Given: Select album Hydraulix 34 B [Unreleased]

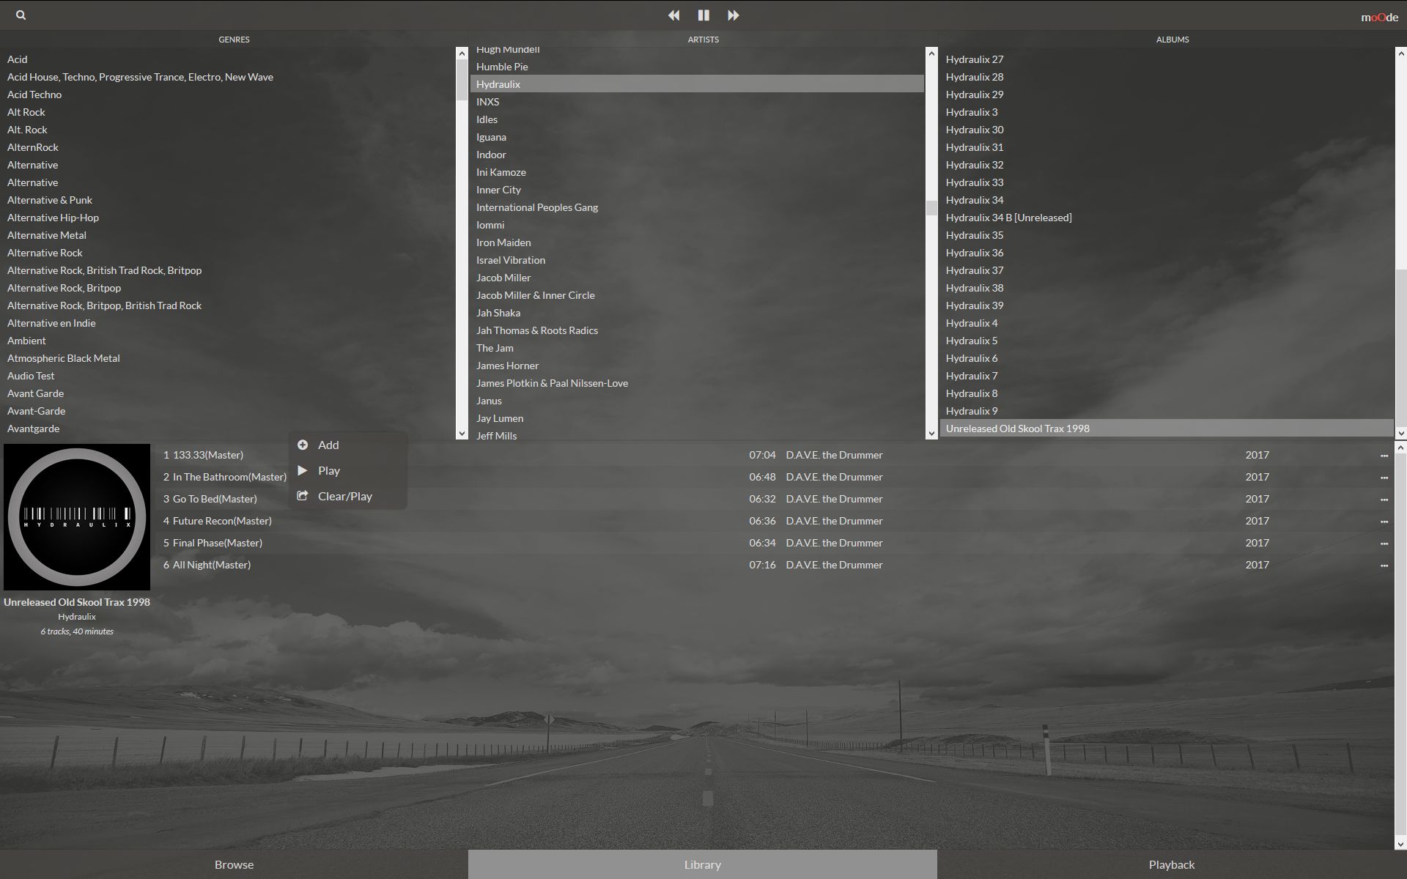Looking at the screenshot, I should [x=1008, y=218].
